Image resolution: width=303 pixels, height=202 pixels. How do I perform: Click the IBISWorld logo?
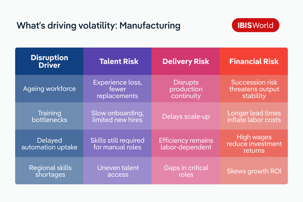click(x=255, y=25)
